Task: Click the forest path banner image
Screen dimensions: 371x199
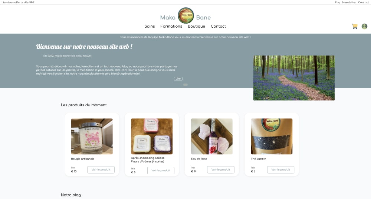Action: pos(294,78)
